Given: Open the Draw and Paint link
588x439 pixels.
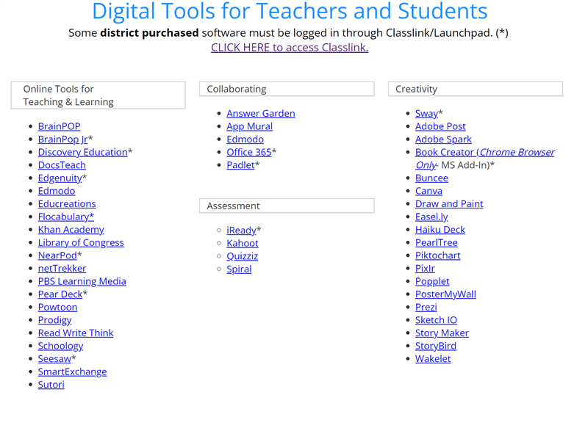Looking at the screenshot, I should tap(449, 204).
